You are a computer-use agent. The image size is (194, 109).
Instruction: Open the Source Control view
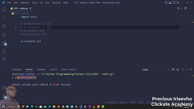click(4, 26)
